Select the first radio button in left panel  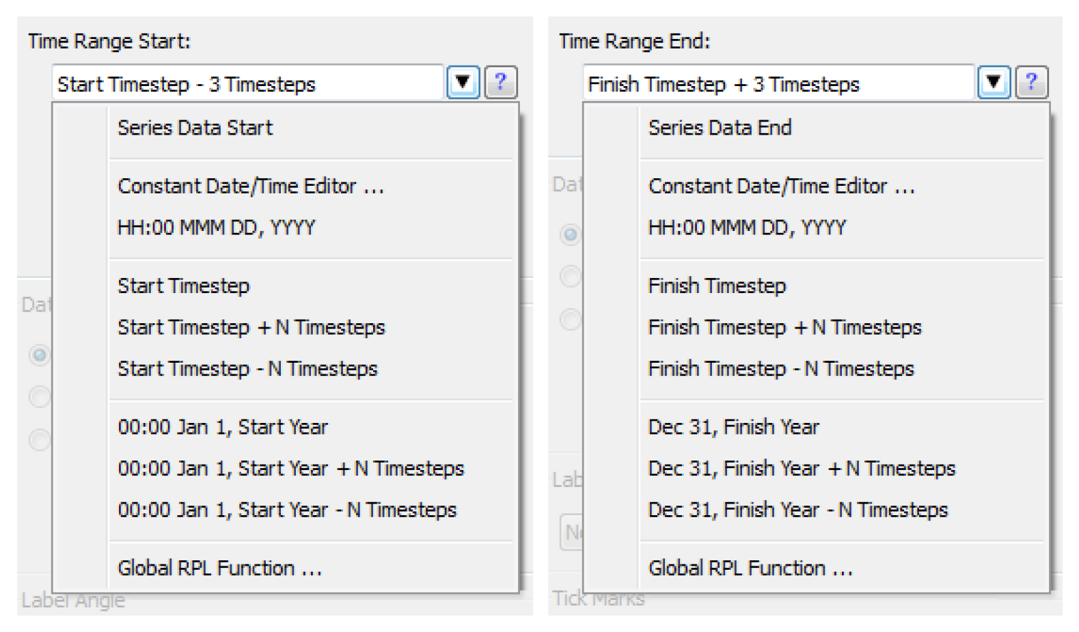pos(40,355)
